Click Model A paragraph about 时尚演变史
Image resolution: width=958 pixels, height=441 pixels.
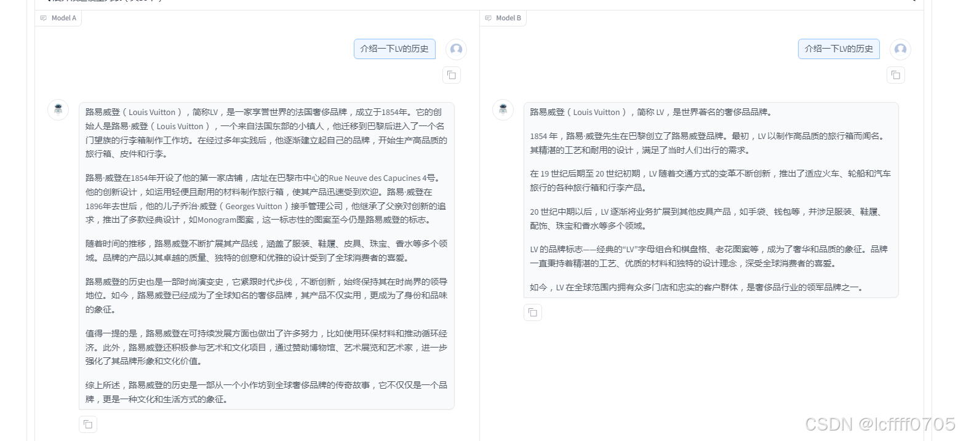266,295
